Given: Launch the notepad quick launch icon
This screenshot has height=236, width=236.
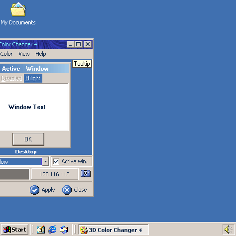Looking at the screenshot, I should [41, 230].
